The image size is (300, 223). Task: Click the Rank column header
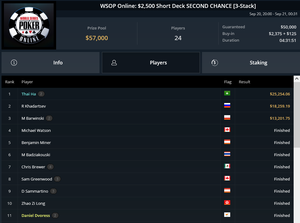click(10, 82)
